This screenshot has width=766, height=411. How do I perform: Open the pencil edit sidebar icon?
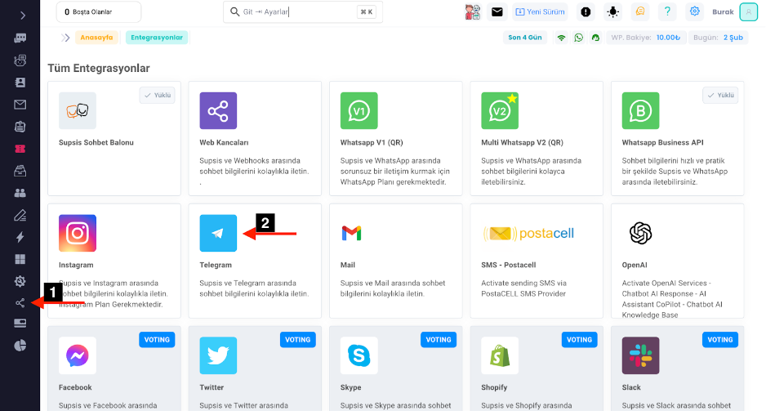click(20, 215)
